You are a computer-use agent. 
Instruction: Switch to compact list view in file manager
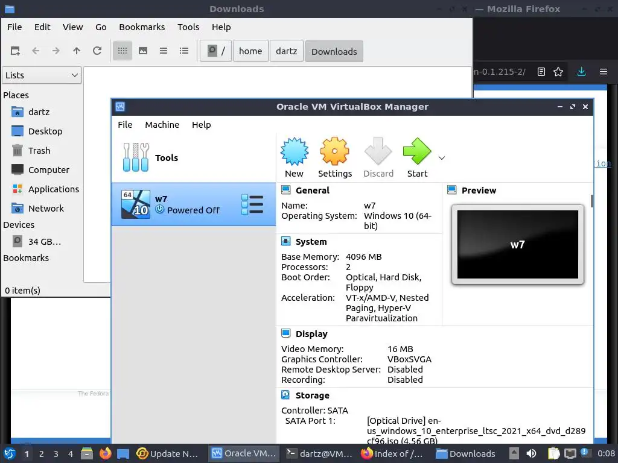[164, 51]
